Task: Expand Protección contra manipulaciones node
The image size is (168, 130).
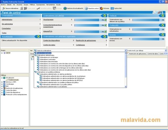Action: coord(2,95)
